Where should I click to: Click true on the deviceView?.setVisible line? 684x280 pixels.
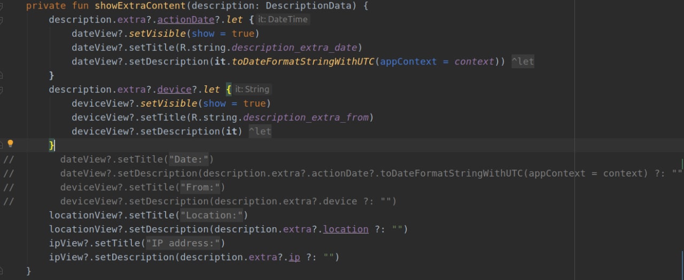254,103
